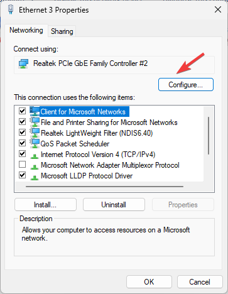Screen dimensions: 228x294
Task: Click the Client for Microsoft Networks icon
Action: coord(35,111)
